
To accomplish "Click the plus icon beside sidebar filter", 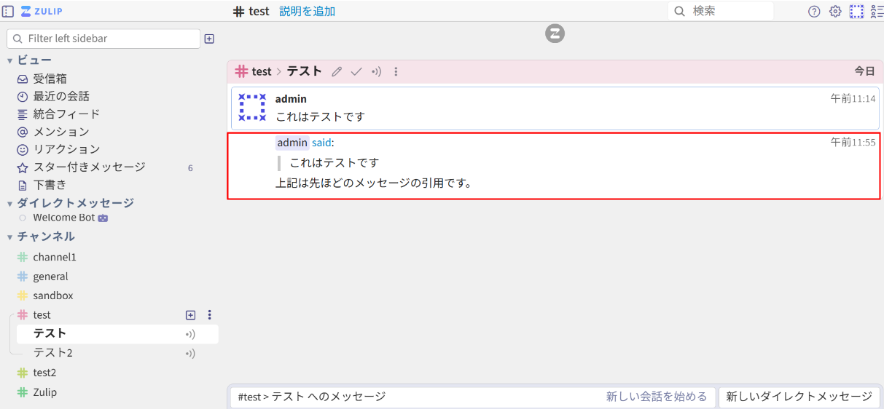I will (x=209, y=39).
